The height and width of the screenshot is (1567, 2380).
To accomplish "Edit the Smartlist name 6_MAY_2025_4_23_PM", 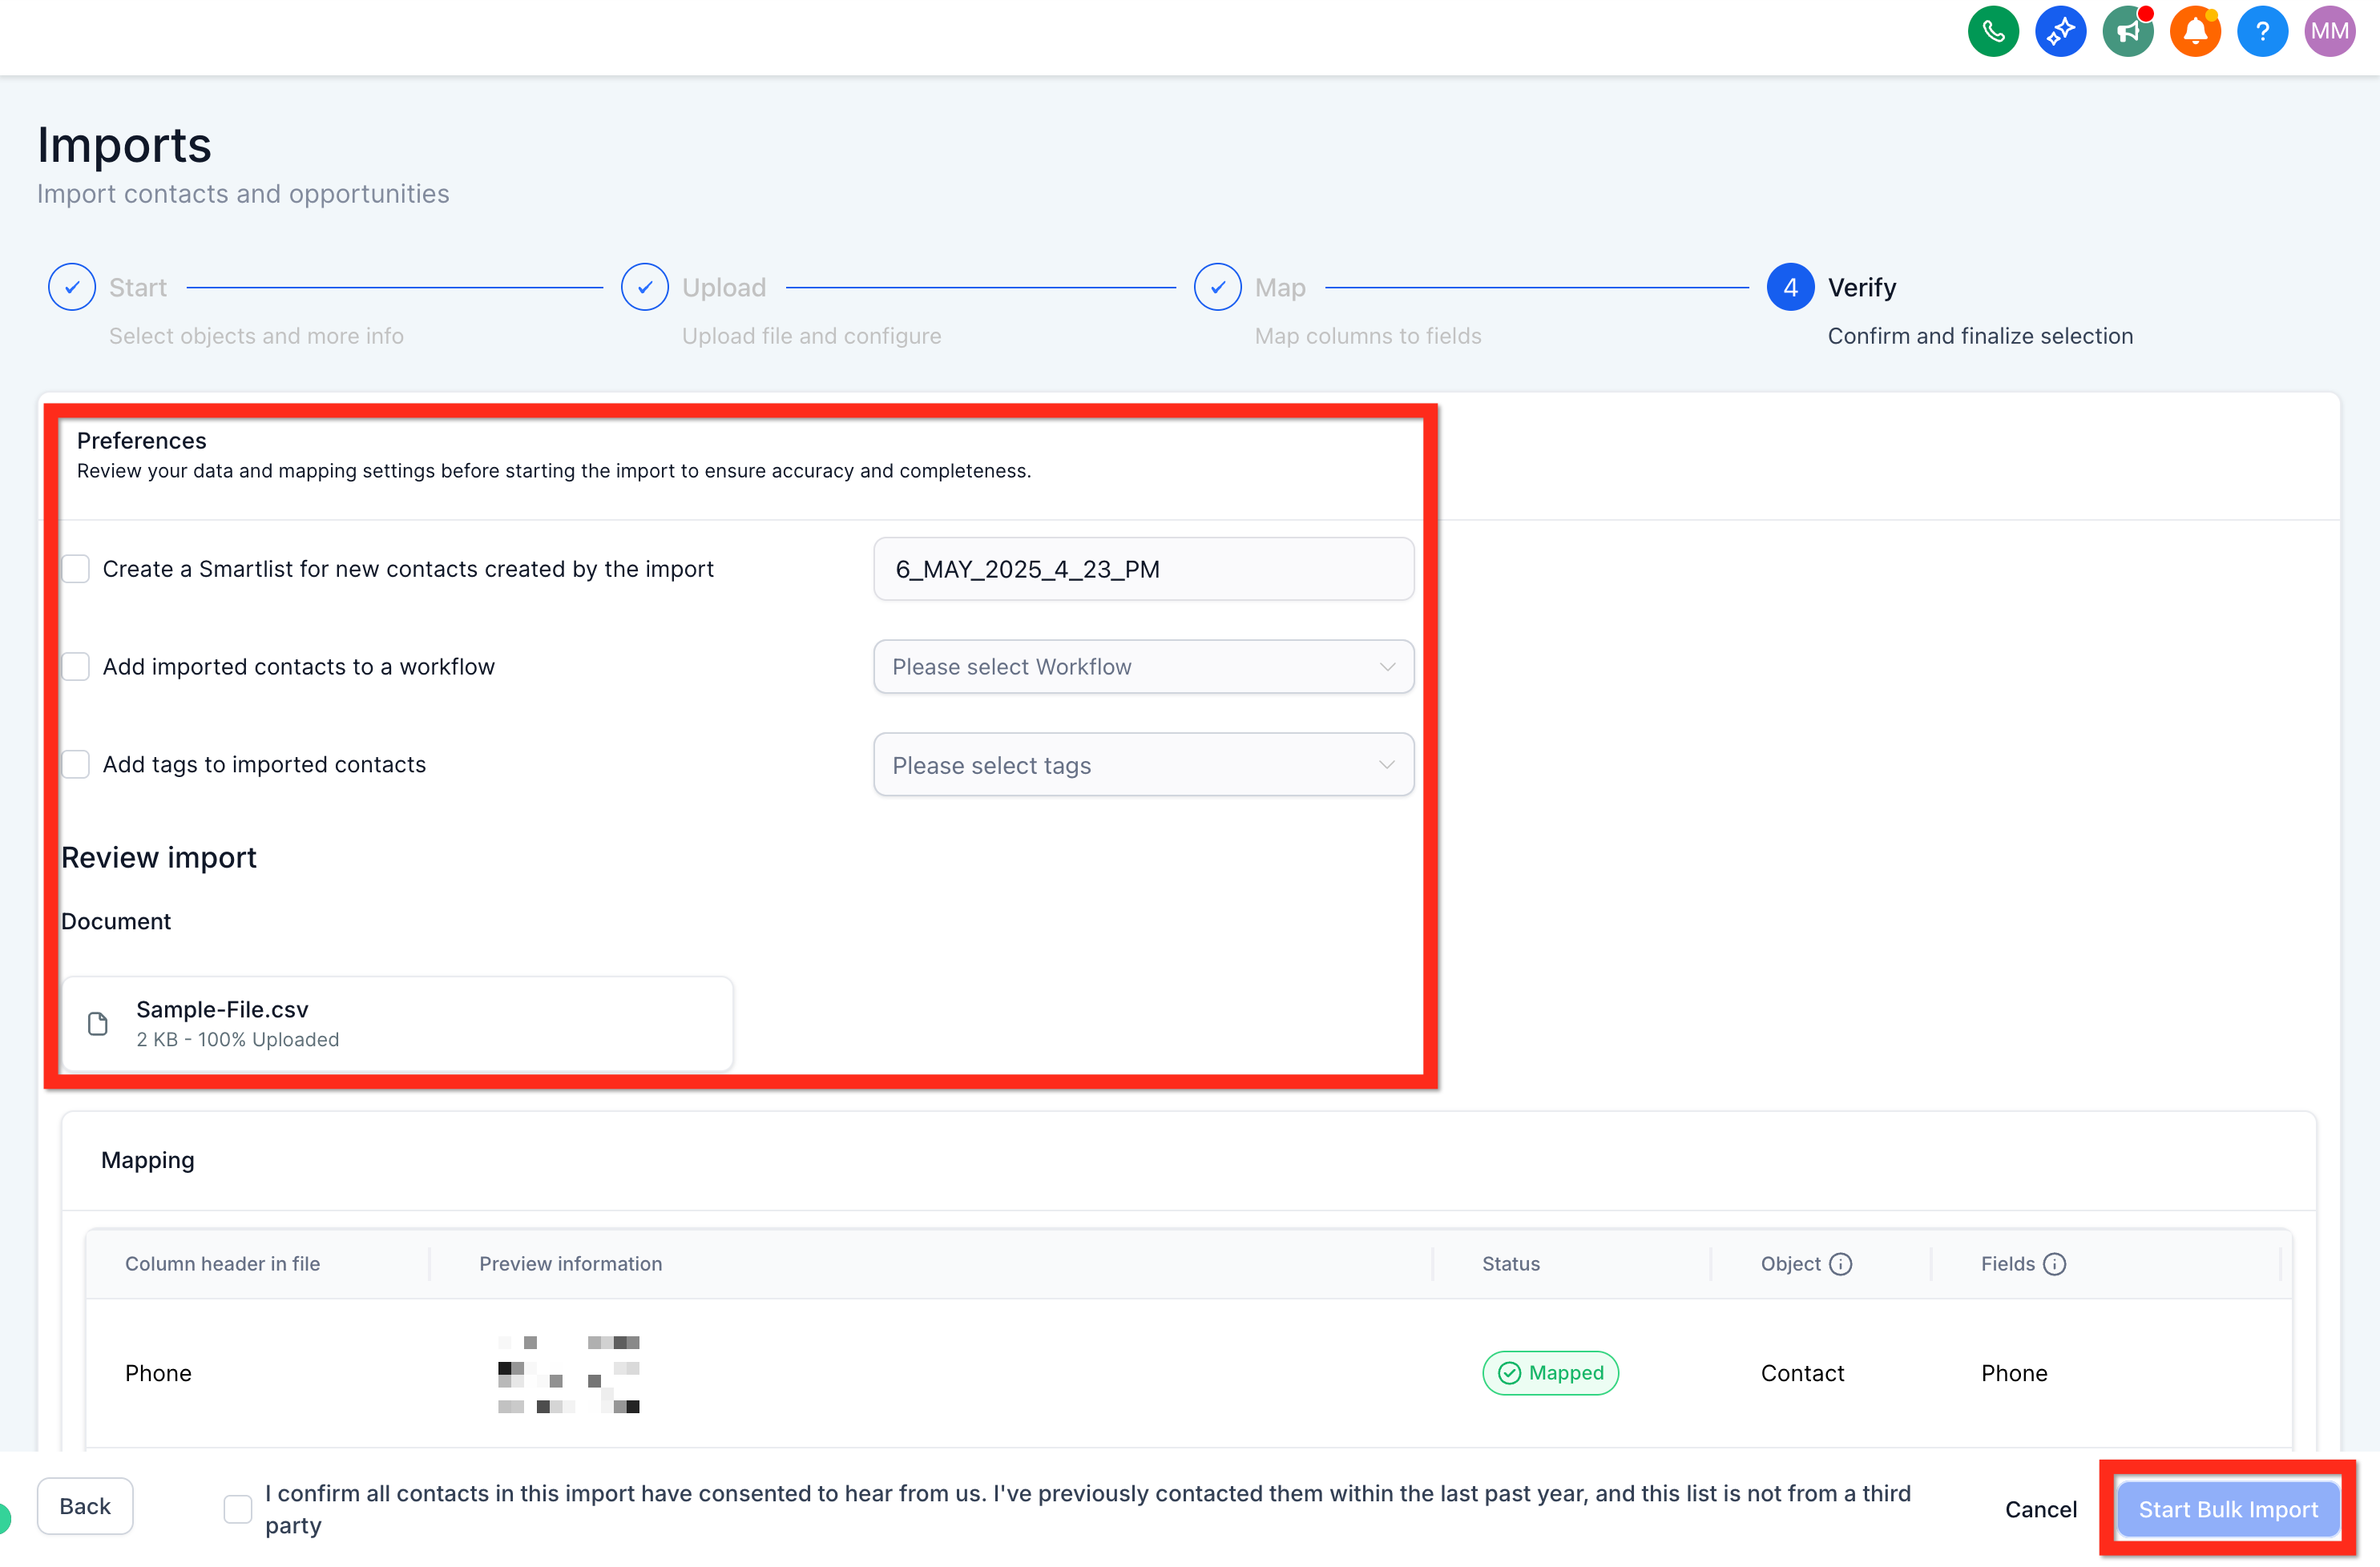I will [1142, 569].
